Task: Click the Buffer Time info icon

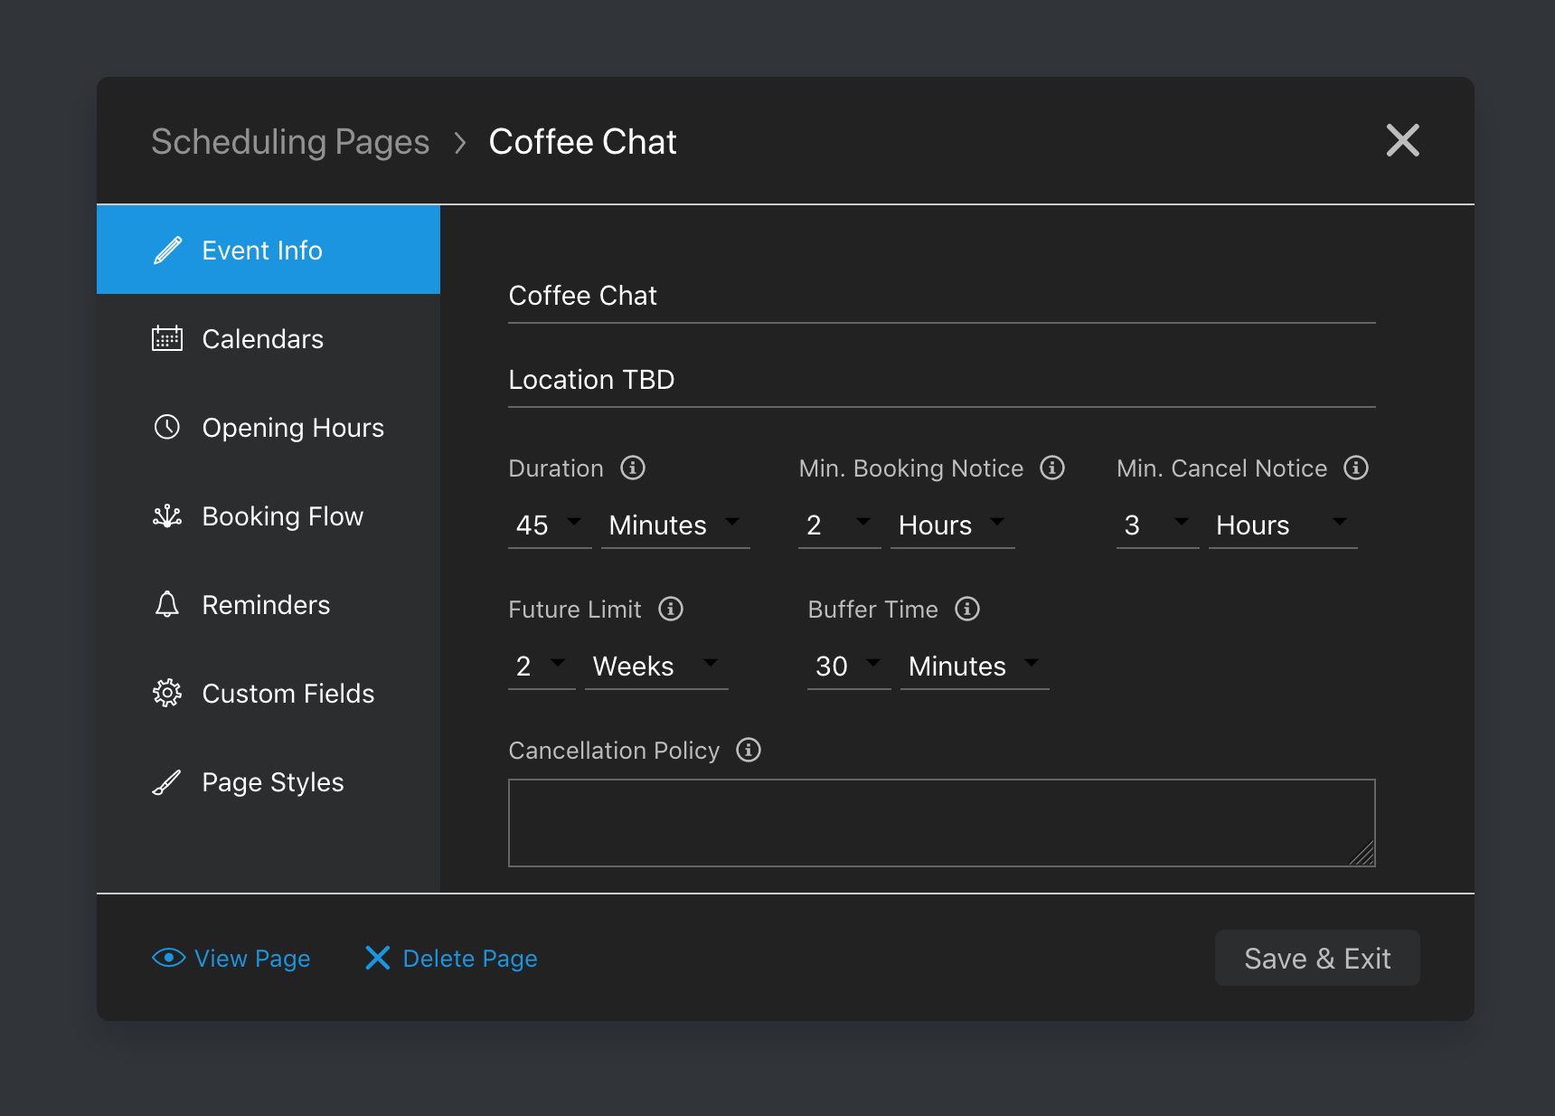Action: (x=967, y=609)
